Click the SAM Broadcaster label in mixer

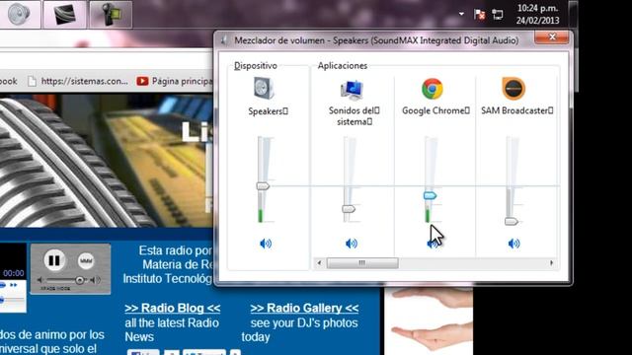tap(517, 110)
